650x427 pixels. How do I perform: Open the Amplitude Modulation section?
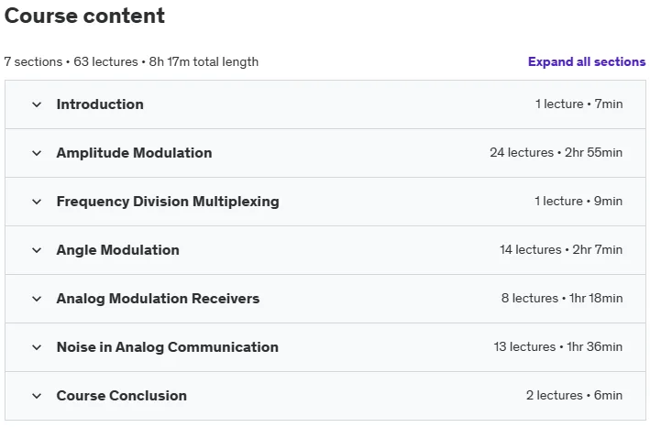135,153
